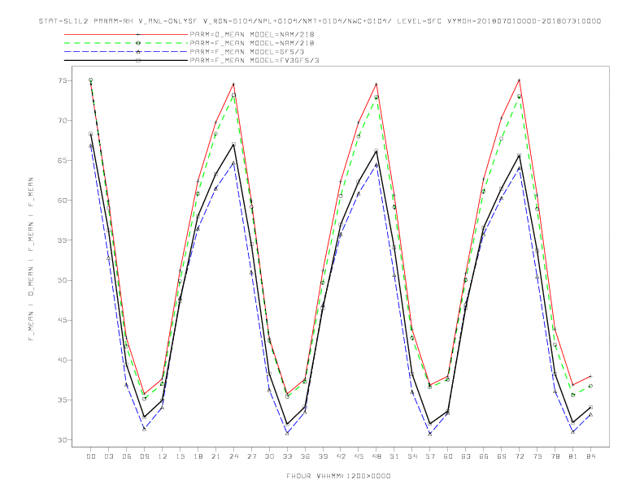Click y-axis tick label 50
644x497 pixels.
point(62,280)
